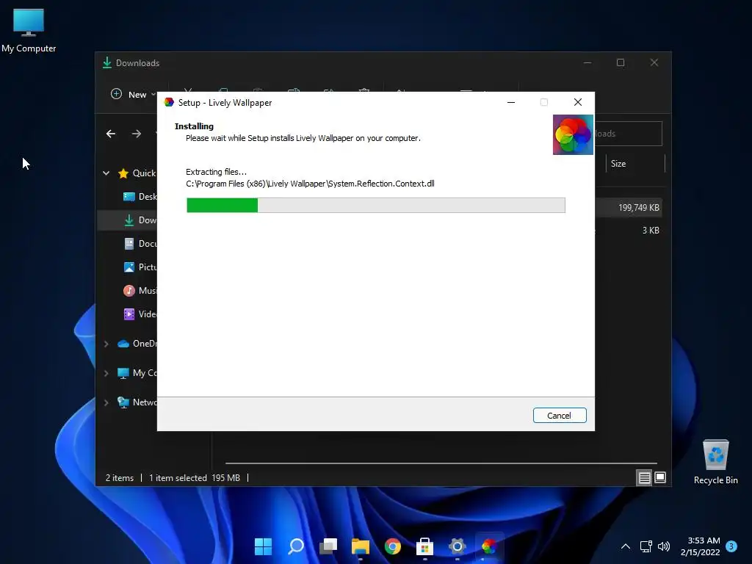Switch to large thumbnails view in Downloads
Viewport: 752px width, 564px height.
coord(660,477)
